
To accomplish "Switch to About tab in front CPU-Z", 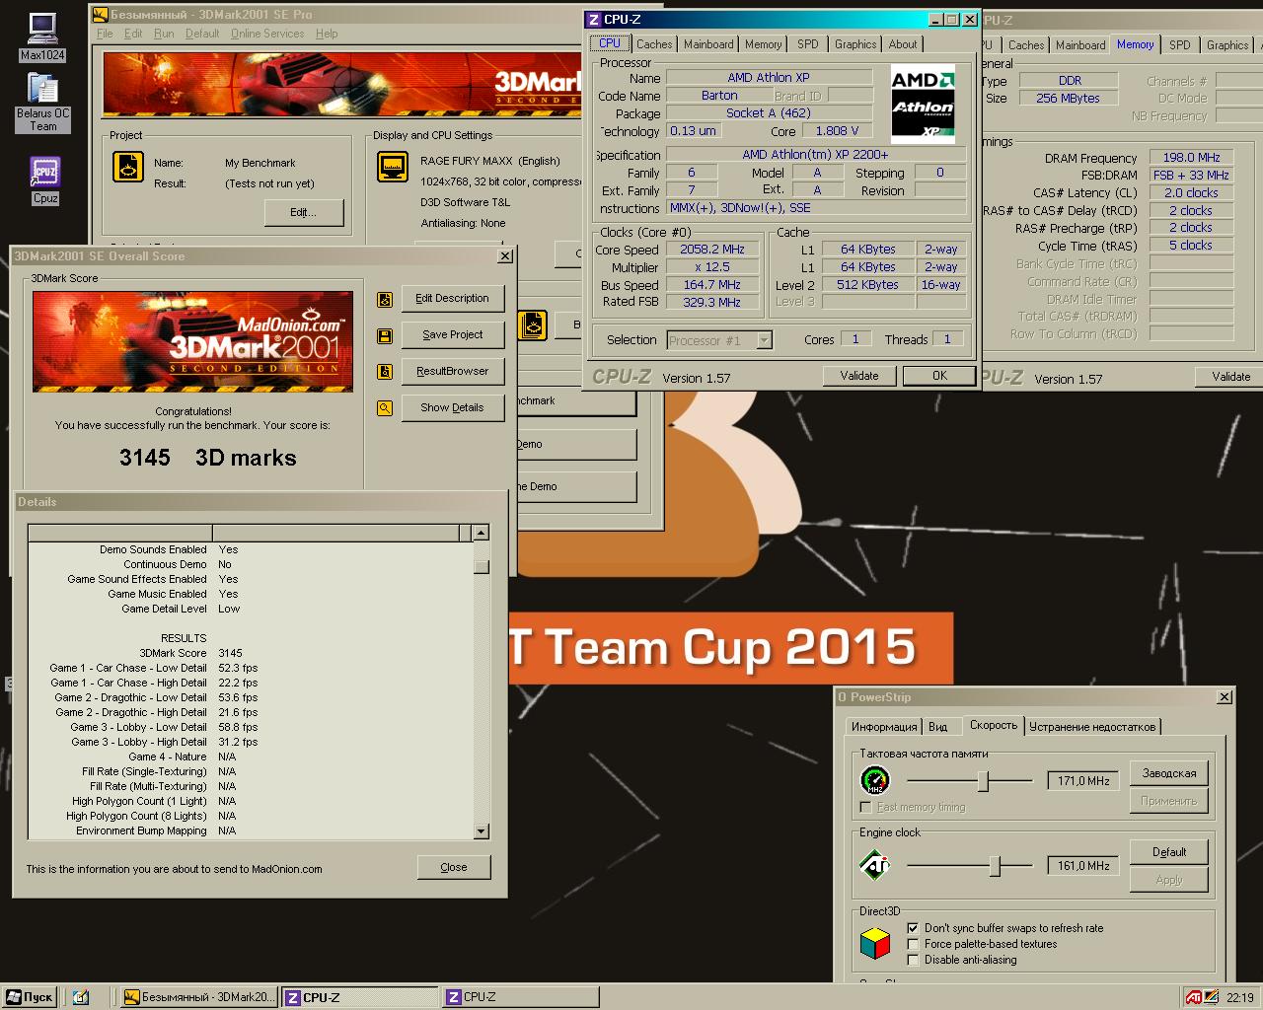I will point(903,44).
